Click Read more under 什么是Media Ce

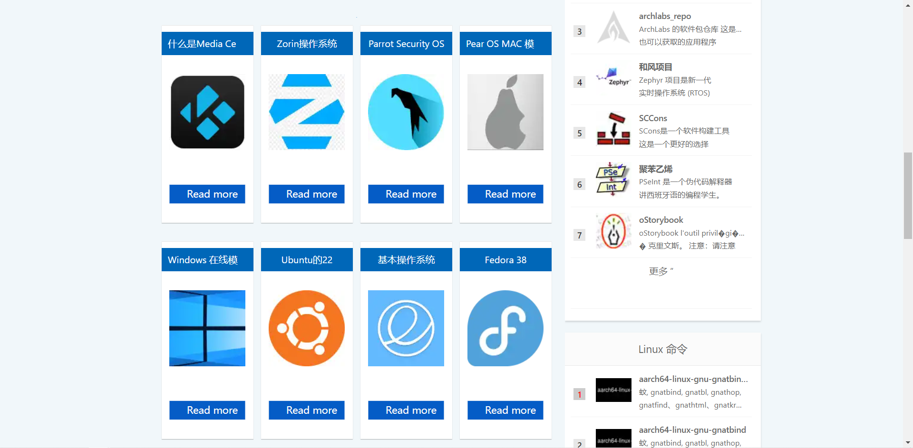pos(207,194)
